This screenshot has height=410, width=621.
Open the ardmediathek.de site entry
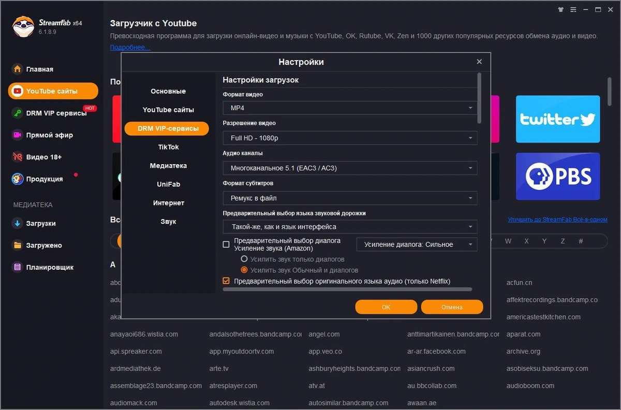coord(136,369)
